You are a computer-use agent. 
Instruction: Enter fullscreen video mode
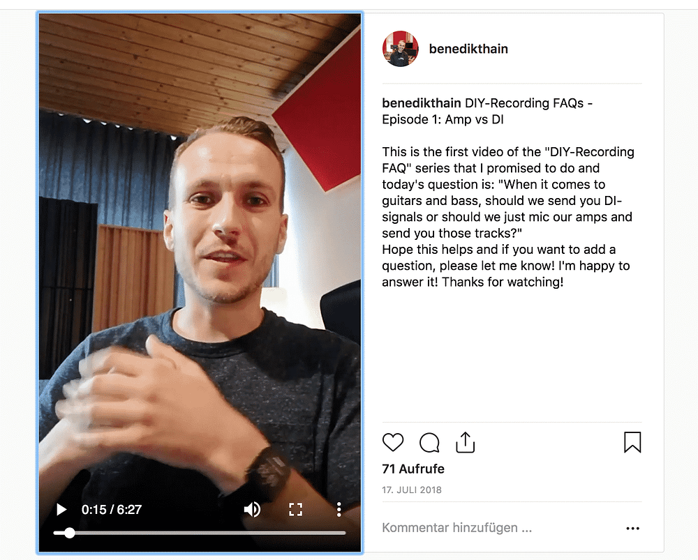(x=295, y=509)
